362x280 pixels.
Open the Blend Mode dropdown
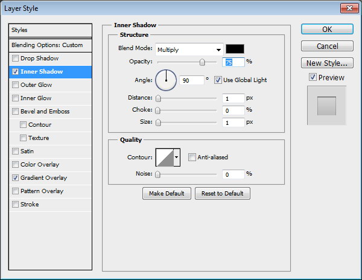189,49
